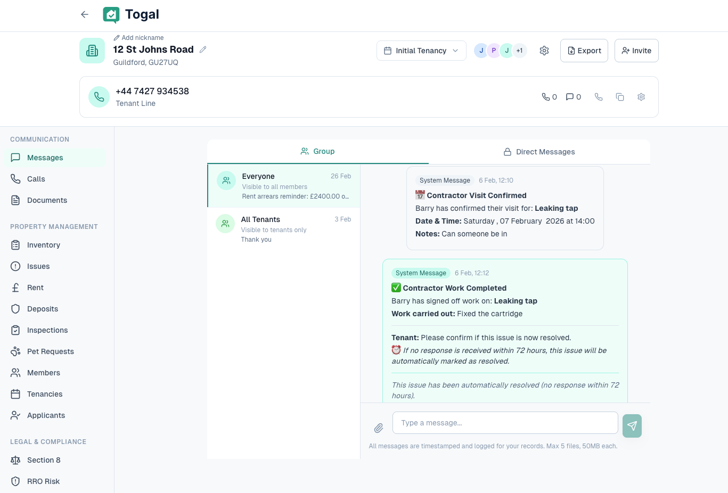Viewport: 728px width, 493px height.
Task: Switch to the Group tab
Action: (x=317, y=152)
